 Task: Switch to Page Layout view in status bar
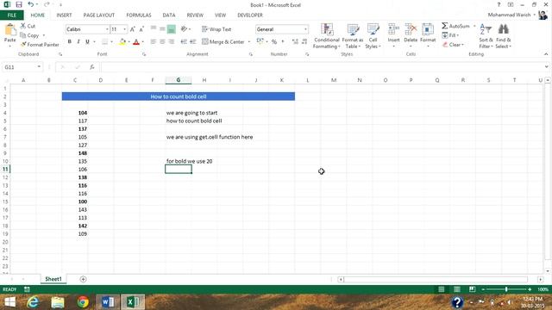click(x=456, y=289)
